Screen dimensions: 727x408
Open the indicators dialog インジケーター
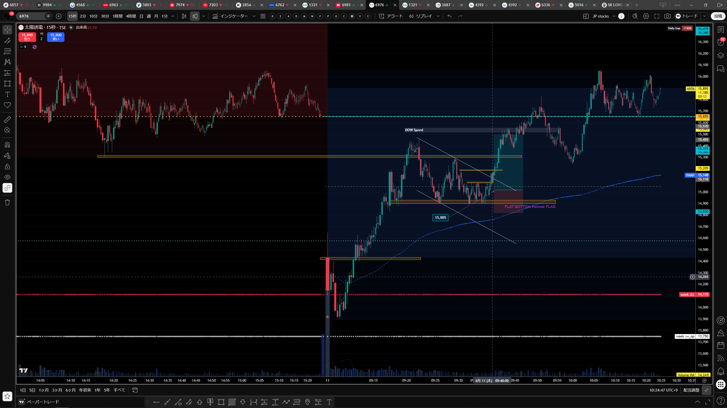[x=230, y=16]
